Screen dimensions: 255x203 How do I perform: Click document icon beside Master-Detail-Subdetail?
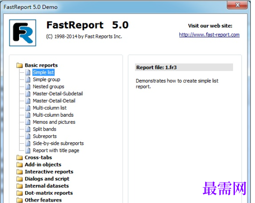point(28,94)
